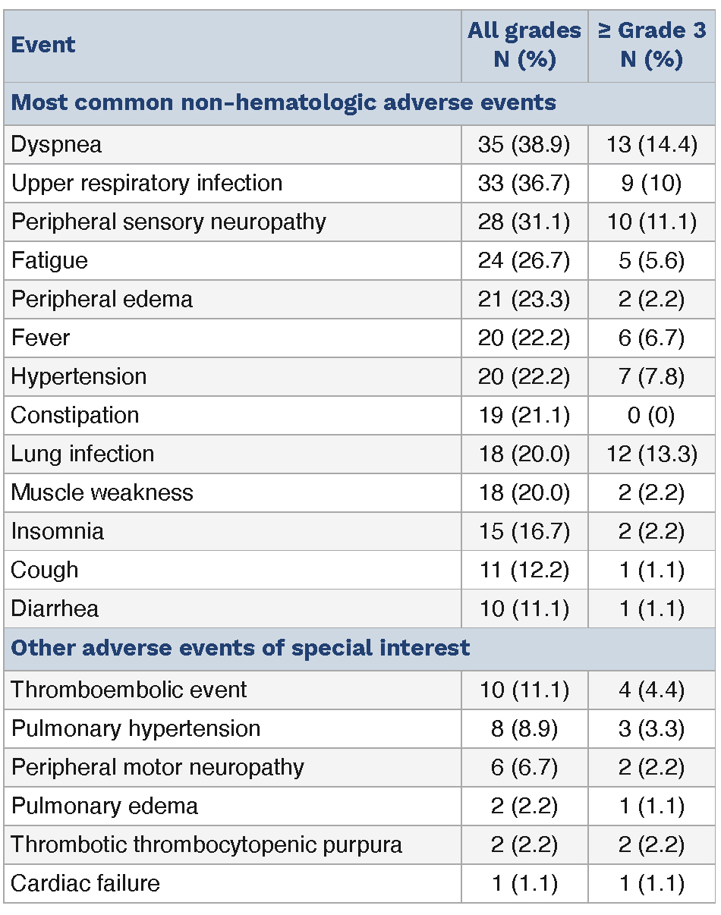The width and height of the screenshot is (721, 915).
Task: Select the Most common non-hematologic adverse events heading
Action: 284,102
